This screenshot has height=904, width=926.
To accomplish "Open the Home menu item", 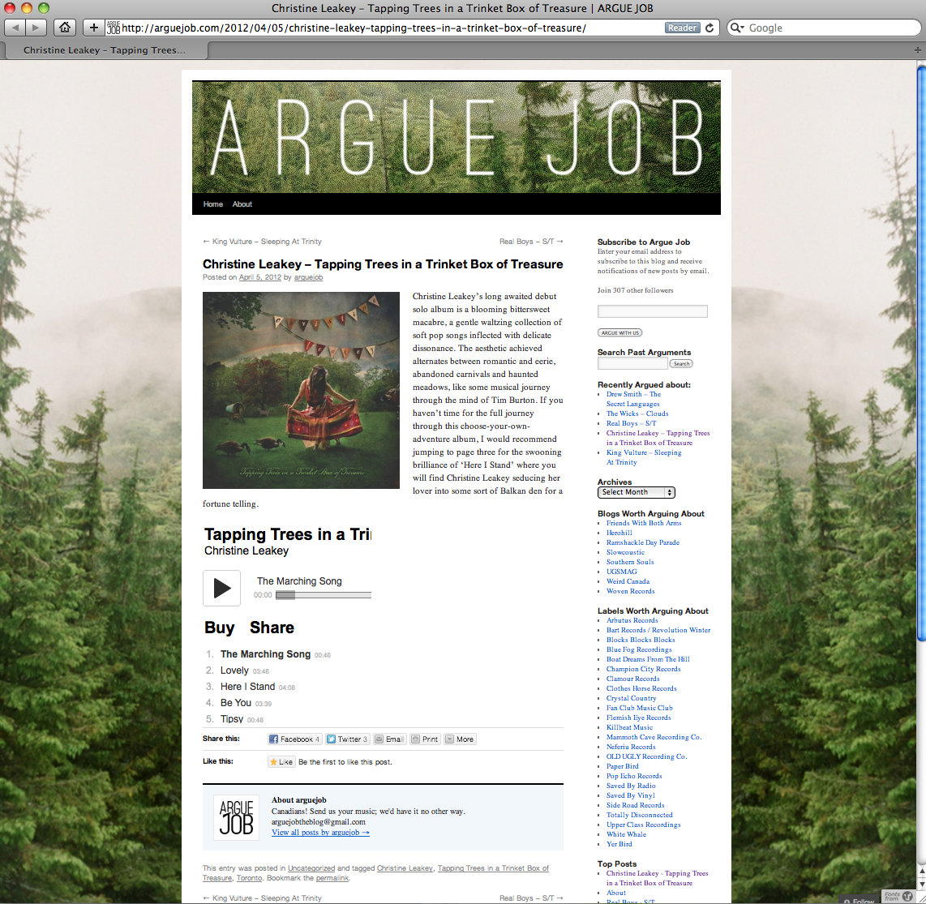I will pyautogui.click(x=212, y=204).
